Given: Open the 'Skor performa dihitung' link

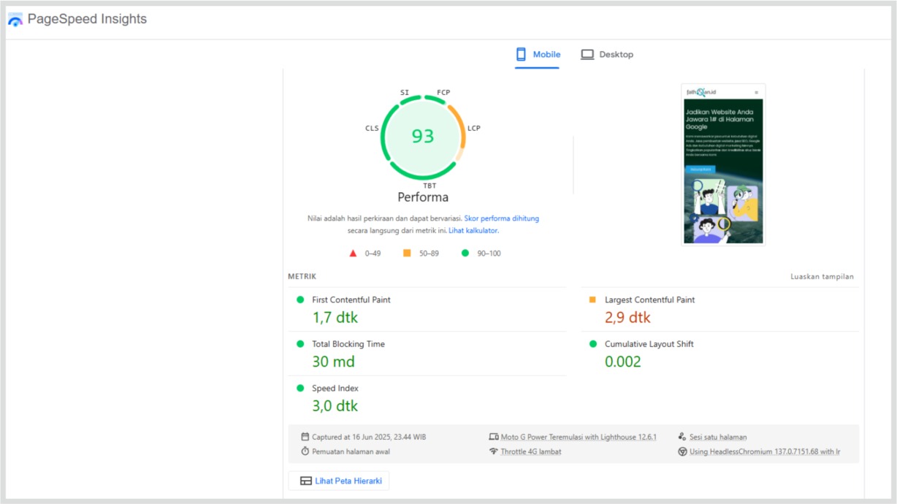Looking at the screenshot, I should (502, 218).
